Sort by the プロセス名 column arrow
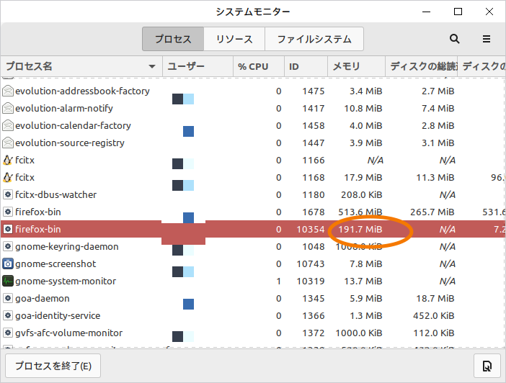The height and width of the screenshot is (383, 506). (x=152, y=66)
